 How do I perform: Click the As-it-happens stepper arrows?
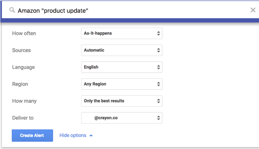158,33
